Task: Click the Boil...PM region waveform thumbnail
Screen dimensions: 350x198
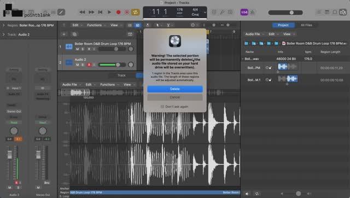Action: click(288, 67)
